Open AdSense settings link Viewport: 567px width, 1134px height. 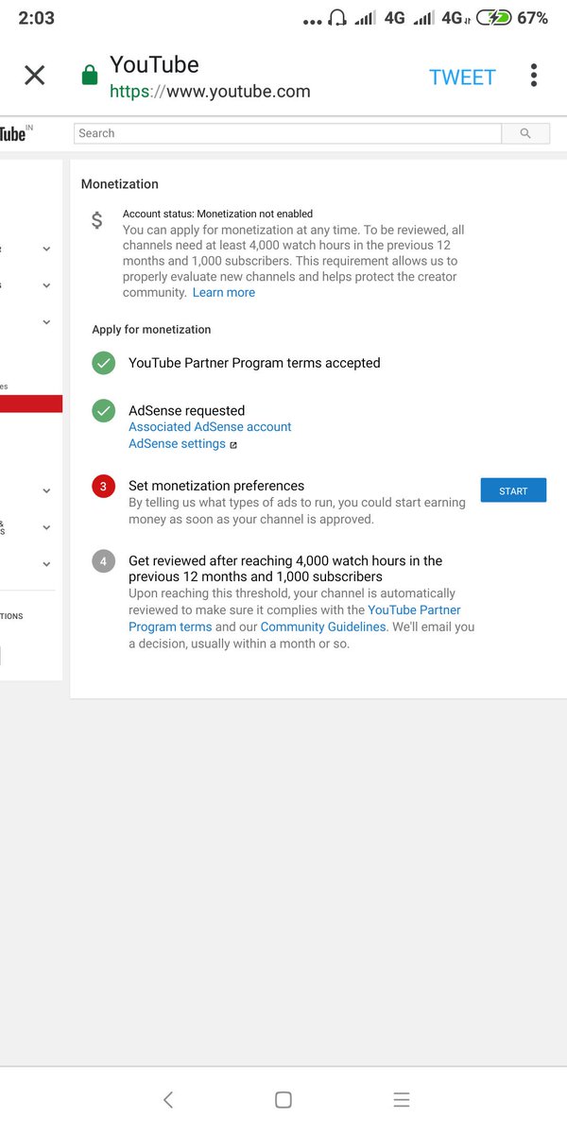click(x=177, y=444)
